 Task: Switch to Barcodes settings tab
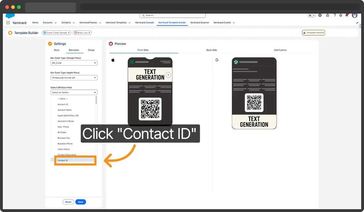74,50
